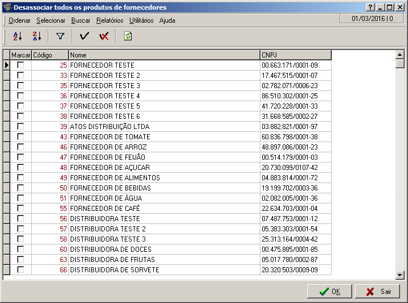408x303 pixels.
Task: Click the unmark all crossed checkmark icon
Action: (x=104, y=36)
